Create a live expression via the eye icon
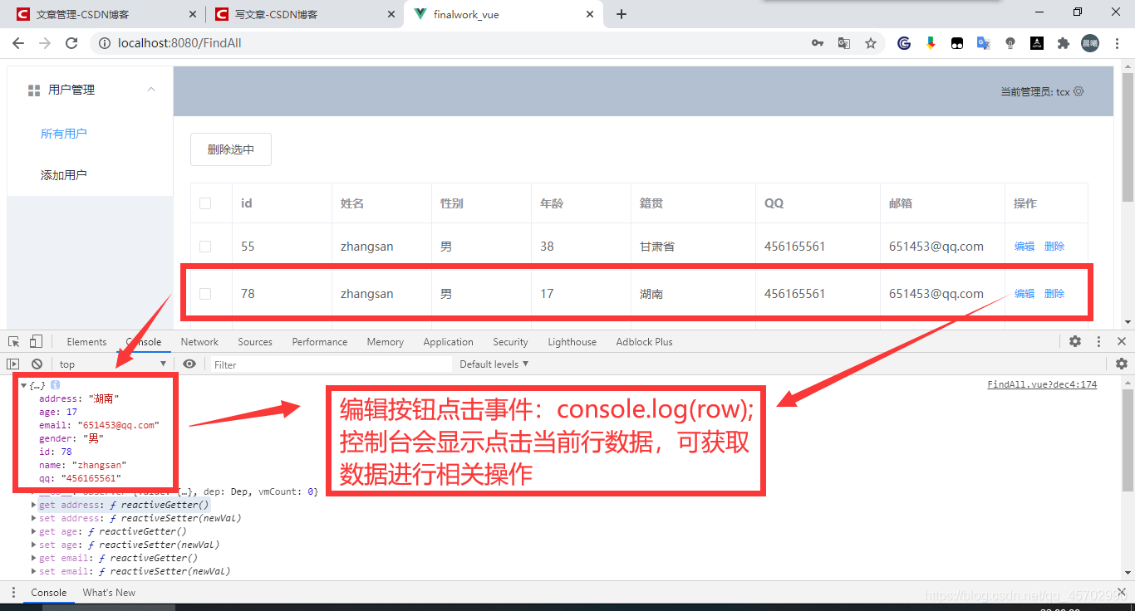The height and width of the screenshot is (611, 1135). coord(189,364)
